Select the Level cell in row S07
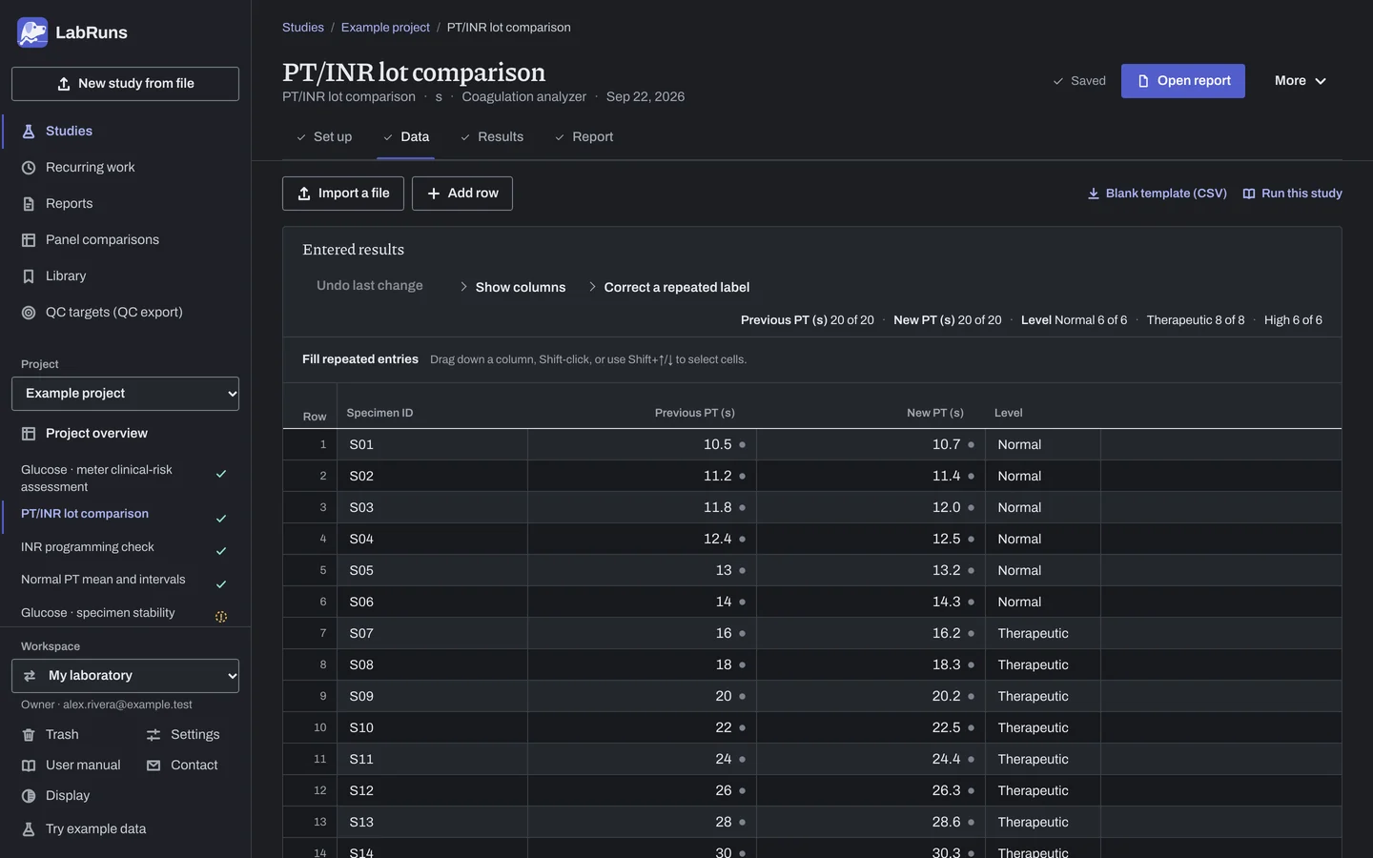 1043,634
